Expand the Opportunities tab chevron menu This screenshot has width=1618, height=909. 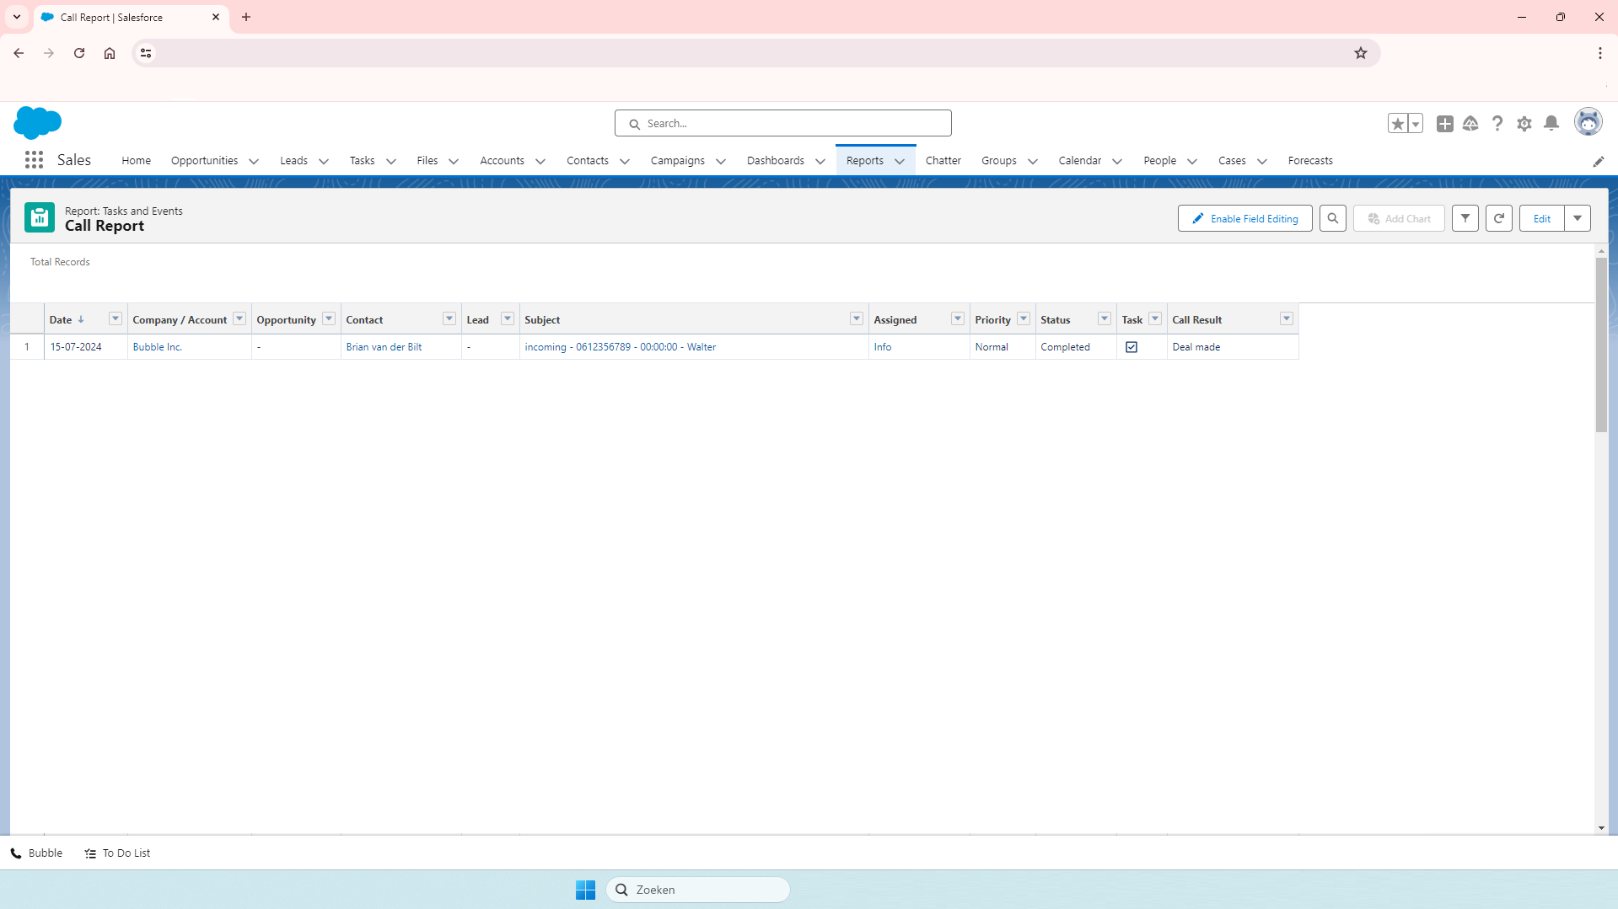tap(254, 161)
